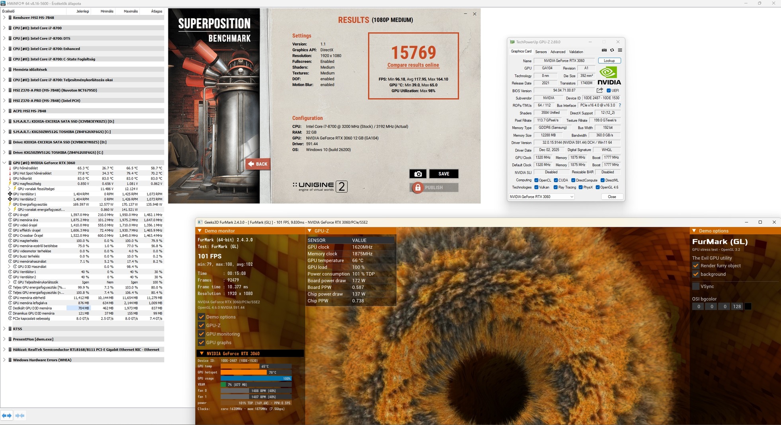Viewport: 781px width, 425px height.
Task: Click fan icon of GPU Ventilátor1 RPM row
Action: coord(10,194)
